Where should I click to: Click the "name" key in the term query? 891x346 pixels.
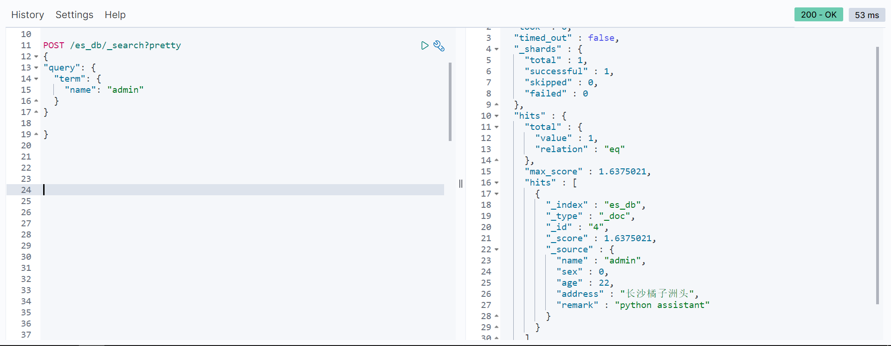point(80,90)
